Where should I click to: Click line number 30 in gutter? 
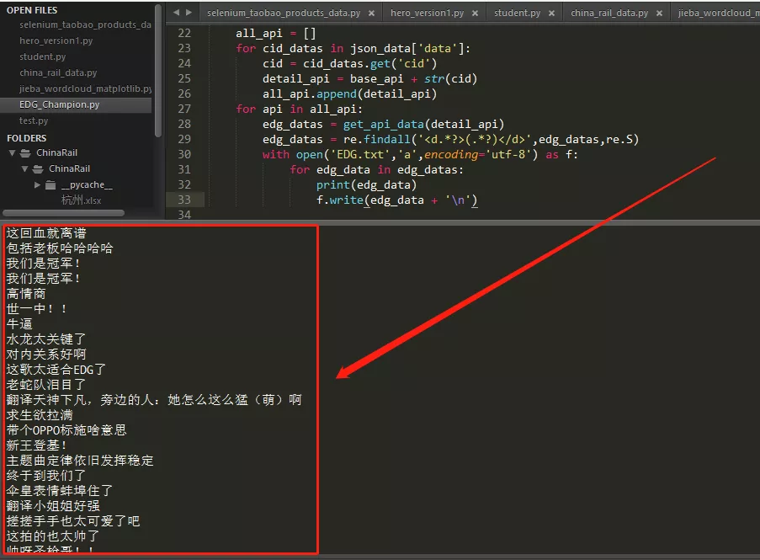184,154
